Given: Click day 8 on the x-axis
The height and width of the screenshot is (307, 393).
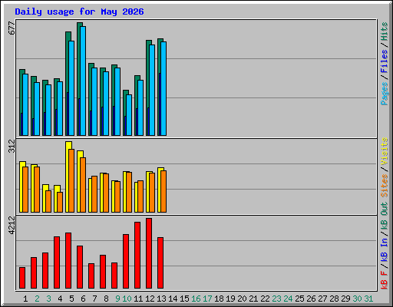Looking at the screenshot, I should [x=106, y=299].
